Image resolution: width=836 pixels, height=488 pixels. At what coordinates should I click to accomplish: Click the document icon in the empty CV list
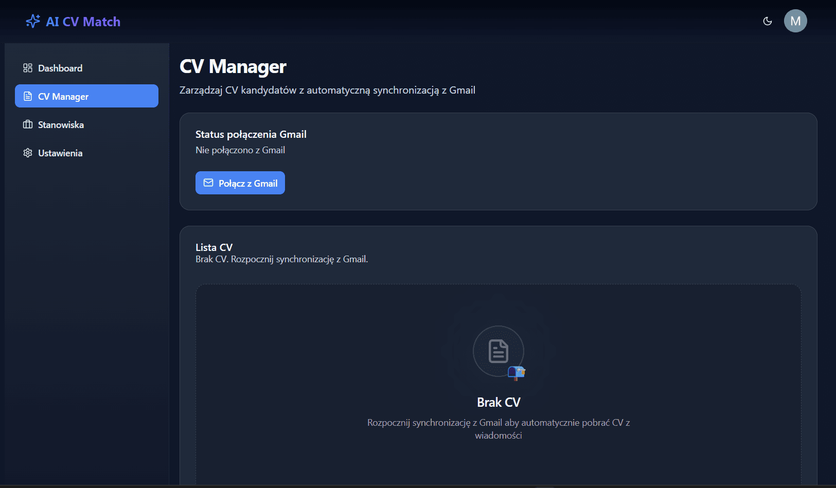(498, 351)
